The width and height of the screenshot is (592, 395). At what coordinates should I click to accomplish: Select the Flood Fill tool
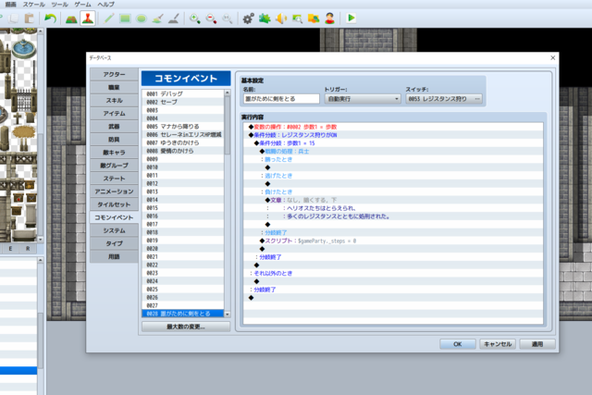pyautogui.click(x=157, y=19)
